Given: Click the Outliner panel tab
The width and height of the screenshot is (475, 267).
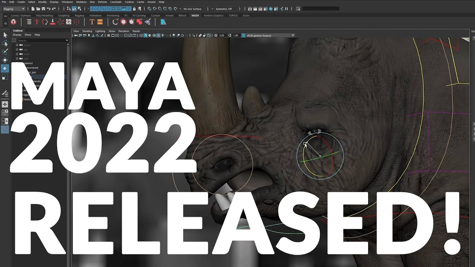Looking at the screenshot, I should pos(18,31).
